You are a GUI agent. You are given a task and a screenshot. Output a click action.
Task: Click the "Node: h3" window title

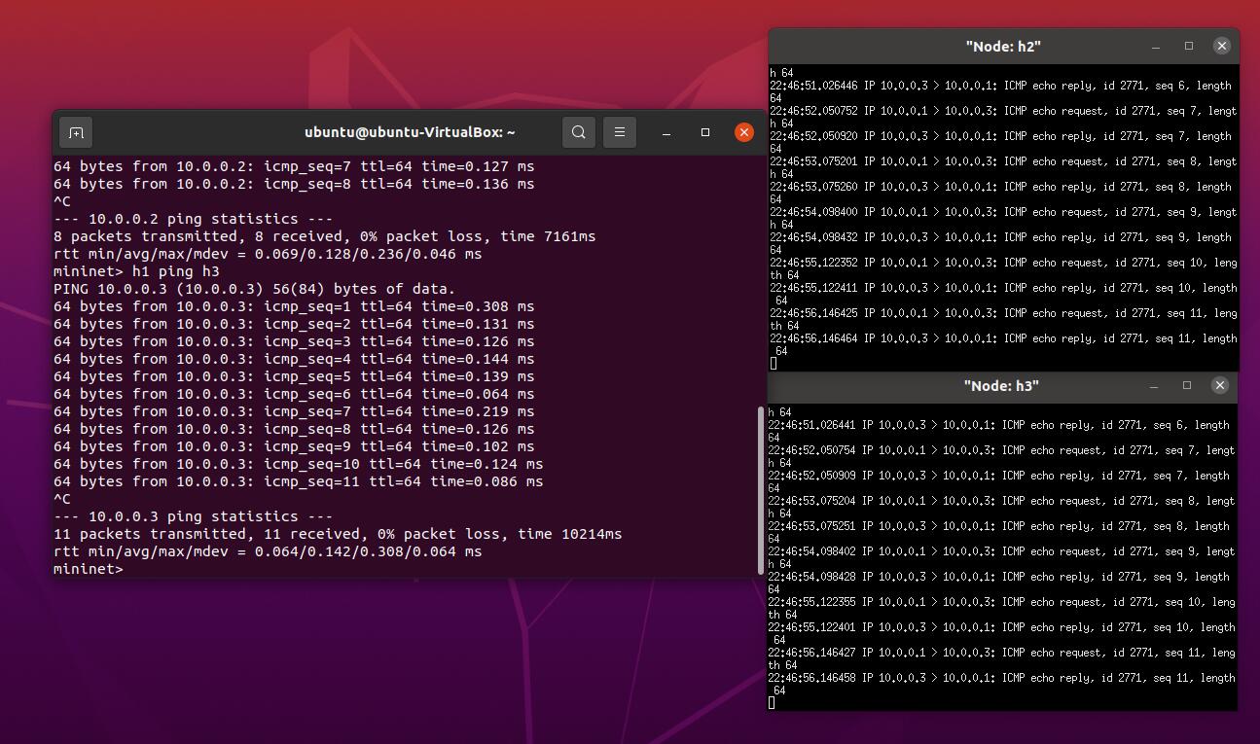pyautogui.click(x=1001, y=386)
